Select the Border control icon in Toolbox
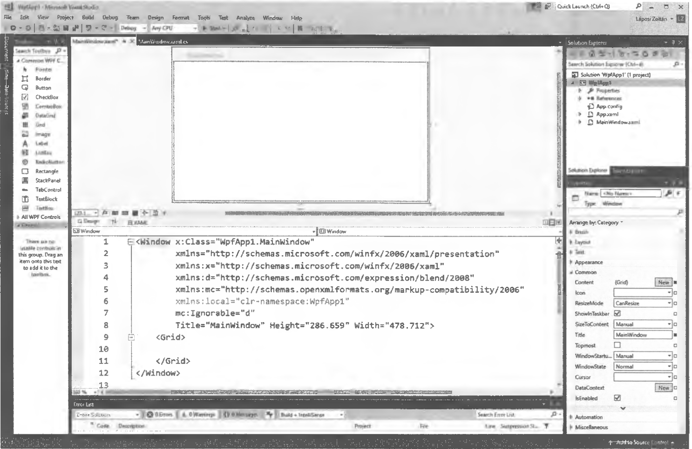This screenshot has width=692, height=449. 25,79
